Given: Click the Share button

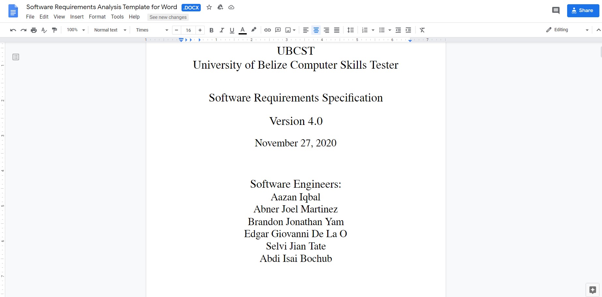Looking at the screenshot, I should [583, 10].
